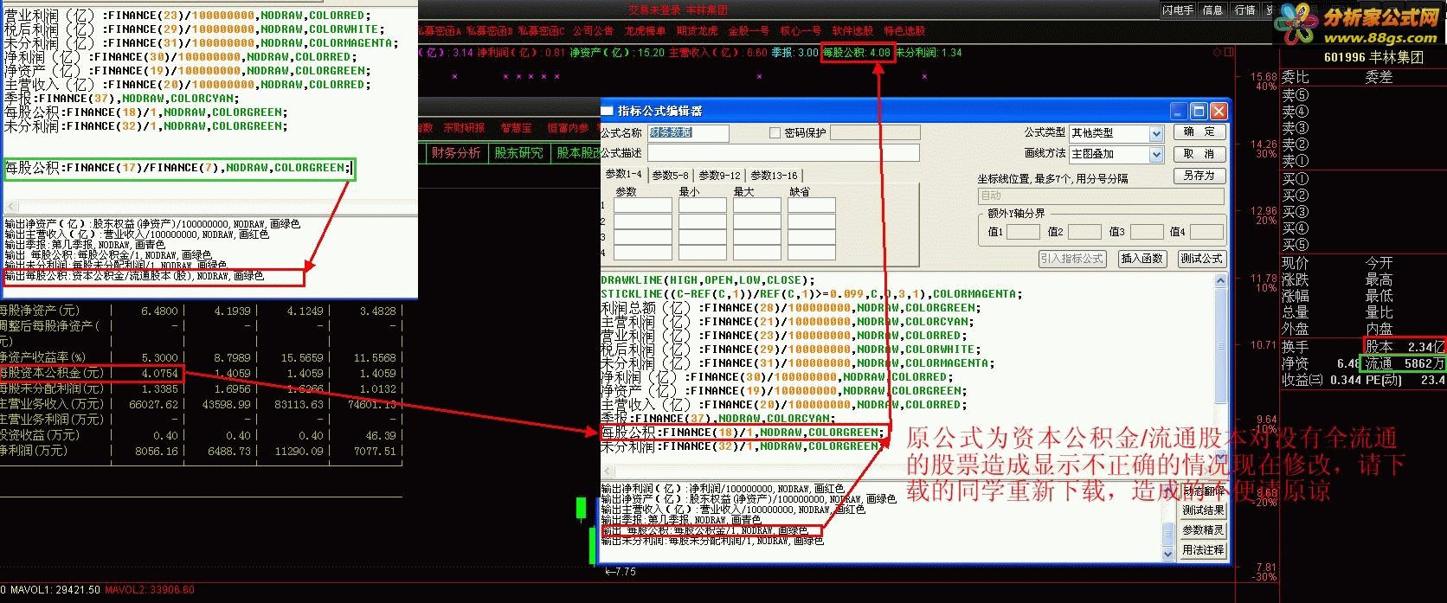The width and height of the screenshot is (1447, 603).
Task: Close the formula editor window
Action: pos(1219,111)
